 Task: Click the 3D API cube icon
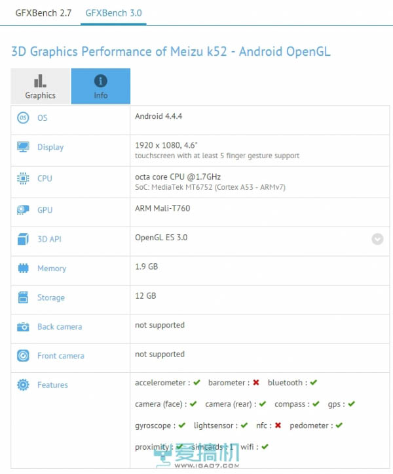click(24, 239)
